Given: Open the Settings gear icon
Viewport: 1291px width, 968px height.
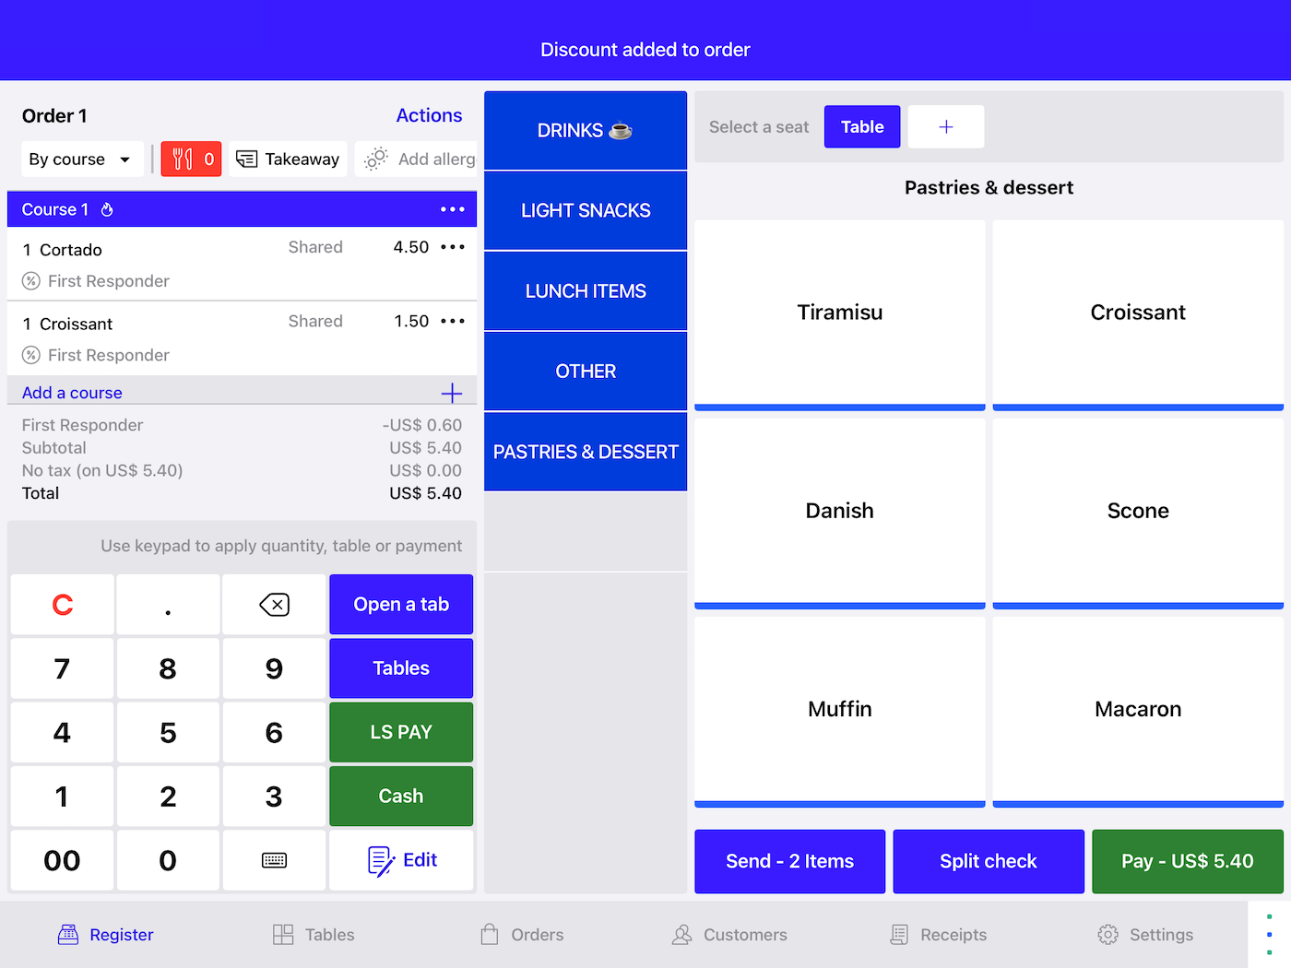Looking at the screenshot, I should pos(1107,934).
